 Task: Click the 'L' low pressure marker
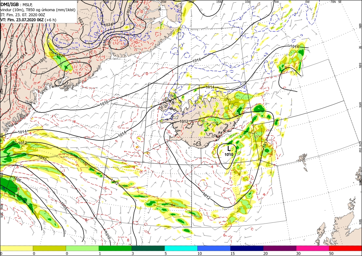tap(229, 148)
